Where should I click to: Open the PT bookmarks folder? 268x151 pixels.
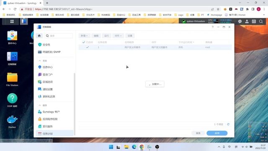[201, 15]
